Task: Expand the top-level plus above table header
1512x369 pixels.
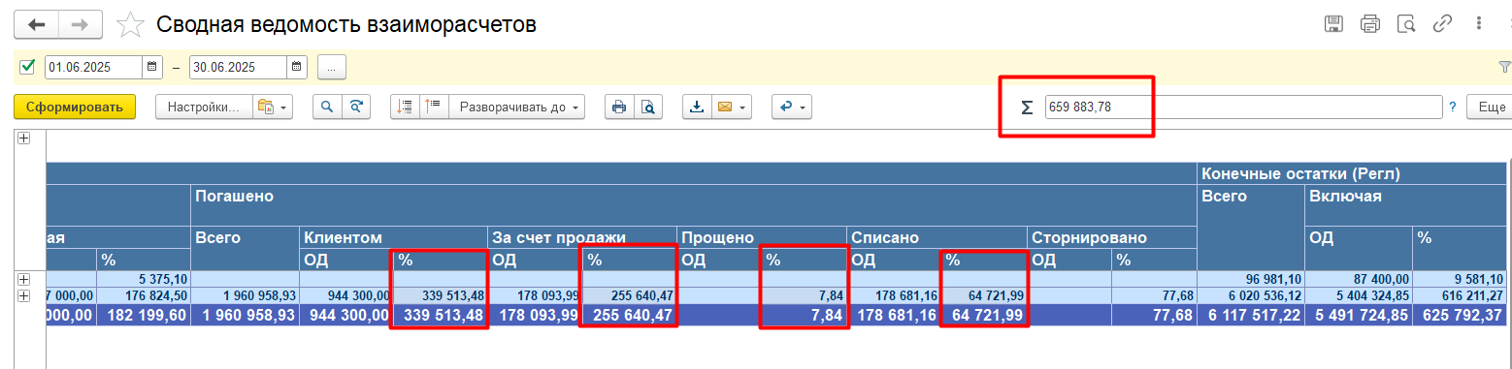Action: click(23, 138)
